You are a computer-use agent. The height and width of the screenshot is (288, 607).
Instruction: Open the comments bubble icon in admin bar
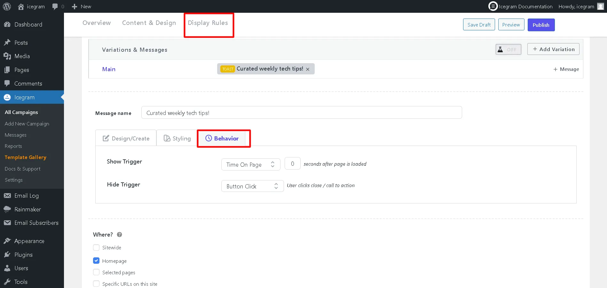[x=55, y=7]
